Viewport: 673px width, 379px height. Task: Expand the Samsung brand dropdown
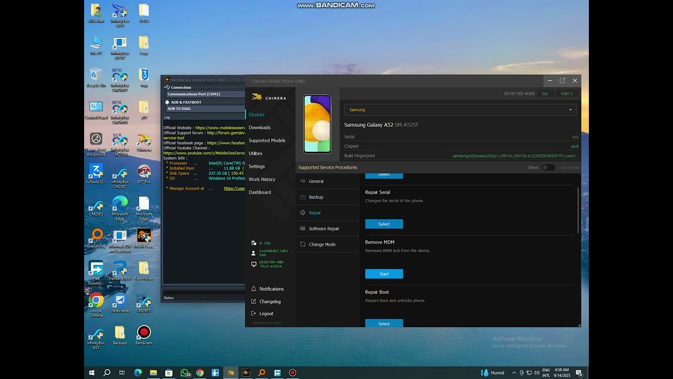point(460,109)
